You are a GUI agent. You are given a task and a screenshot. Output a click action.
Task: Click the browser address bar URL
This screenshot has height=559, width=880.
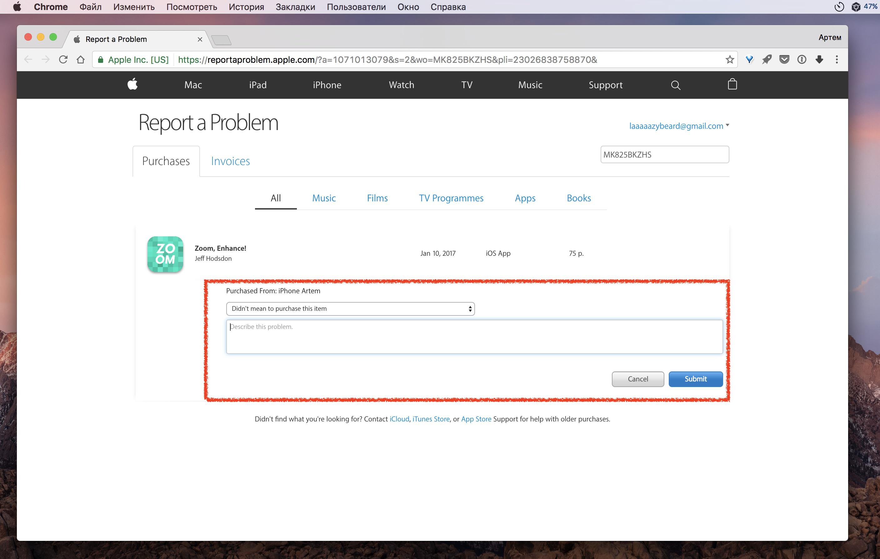[387, 60]
